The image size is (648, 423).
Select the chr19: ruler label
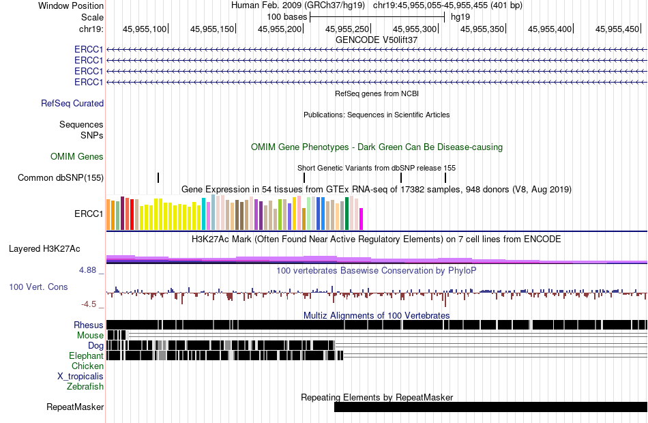[x=91, y=29]
